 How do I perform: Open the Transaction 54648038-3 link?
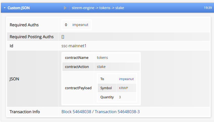pyautogui.click(x=117, y=112)
